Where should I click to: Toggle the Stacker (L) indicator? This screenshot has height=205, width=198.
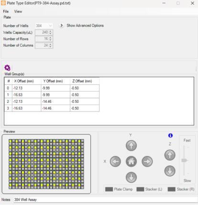pyautogui.click(x=140, y=189)
